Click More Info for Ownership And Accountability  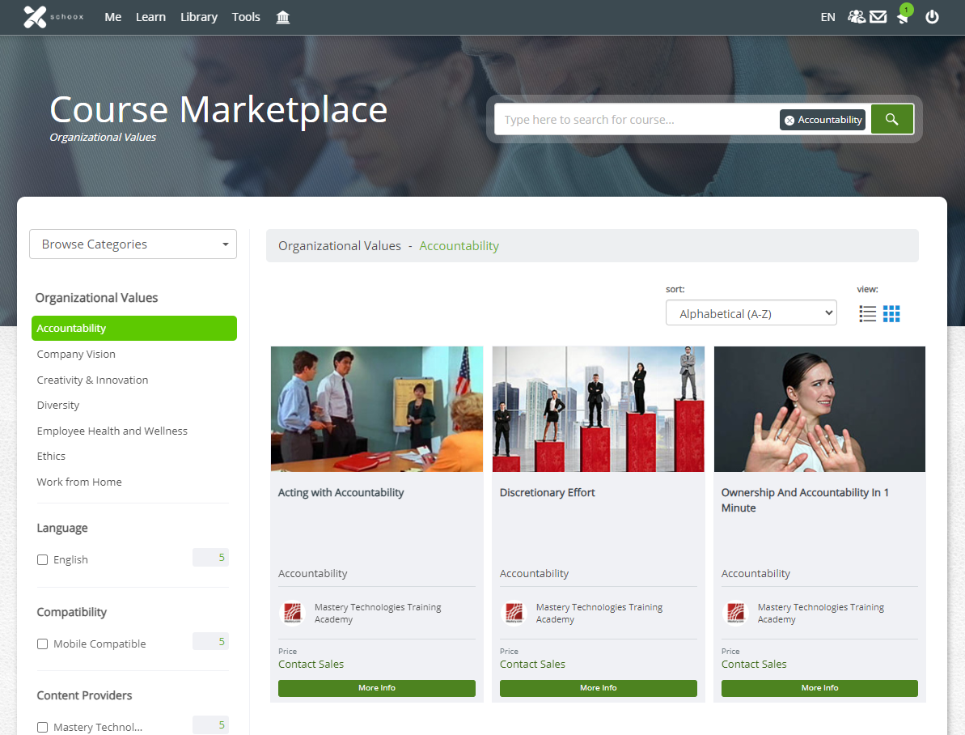819,688
